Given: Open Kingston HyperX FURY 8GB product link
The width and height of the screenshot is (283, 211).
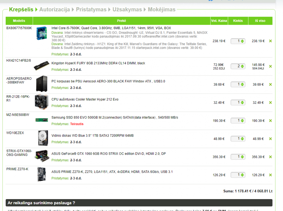Looking at the screenshot, I should point(98,63).
